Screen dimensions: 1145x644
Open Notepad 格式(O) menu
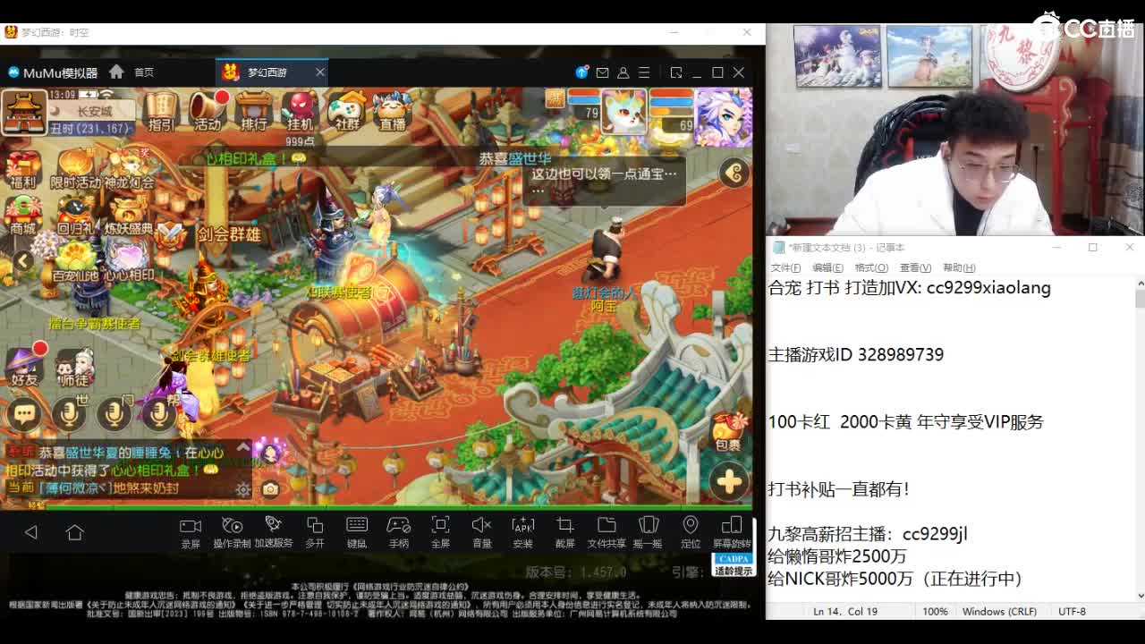pos(871,267)
